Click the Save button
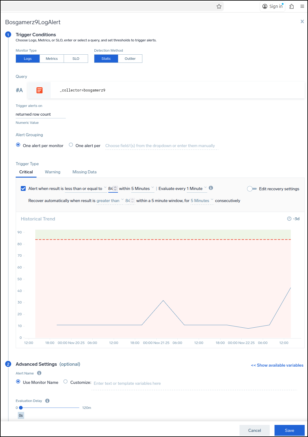Viewport: 308px width, 437px height. 289,430
